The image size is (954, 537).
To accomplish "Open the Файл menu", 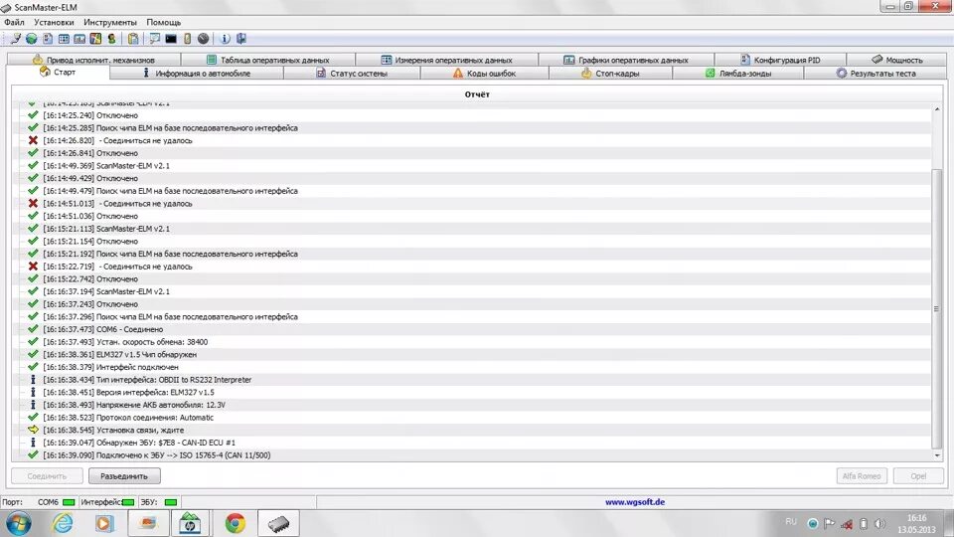I will pos(14,22).
